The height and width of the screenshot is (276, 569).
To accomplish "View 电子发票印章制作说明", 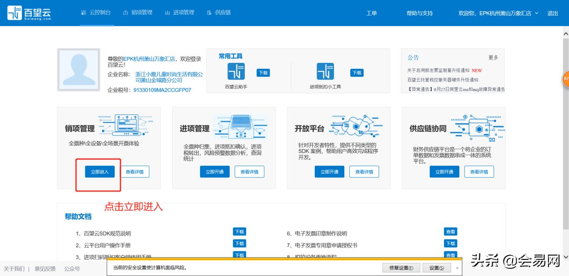I will pyautogui.click(x=451, y=232).
